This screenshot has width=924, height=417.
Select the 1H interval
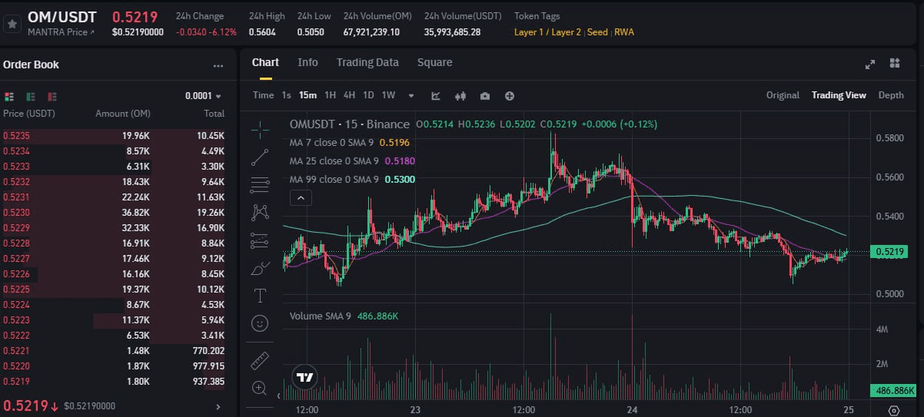[x=330, y=95]
